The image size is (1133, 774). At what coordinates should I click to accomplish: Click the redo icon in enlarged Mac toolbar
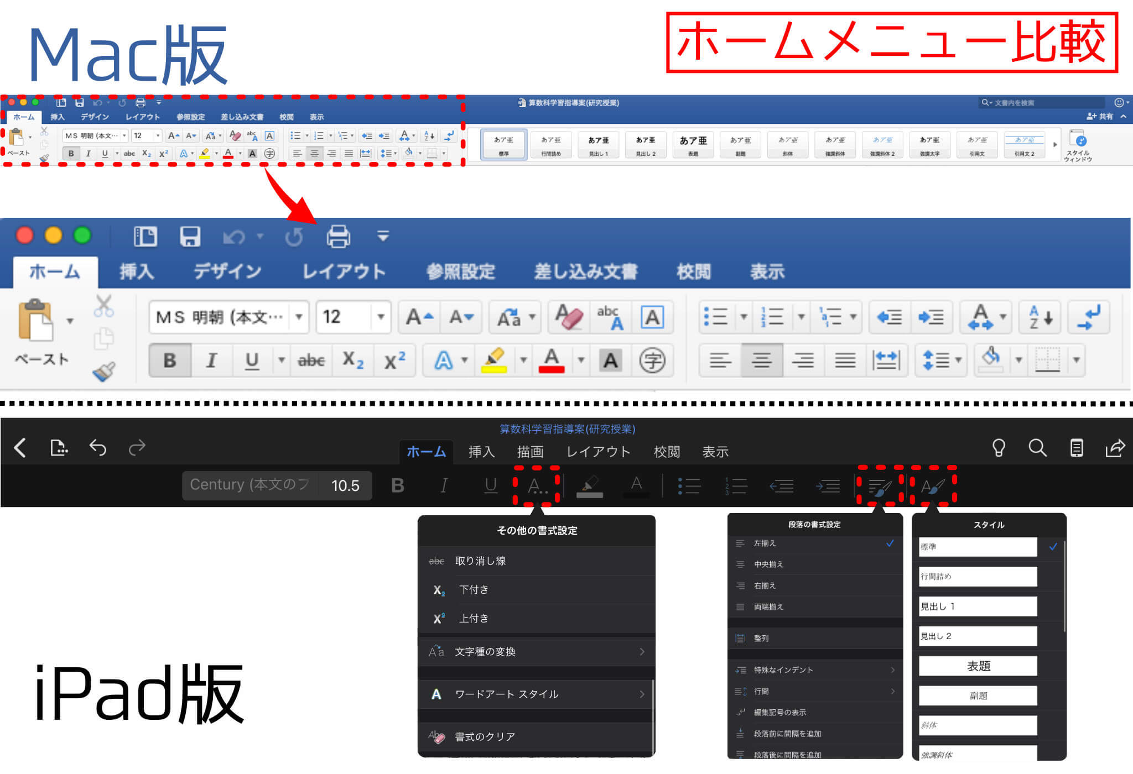294,237
